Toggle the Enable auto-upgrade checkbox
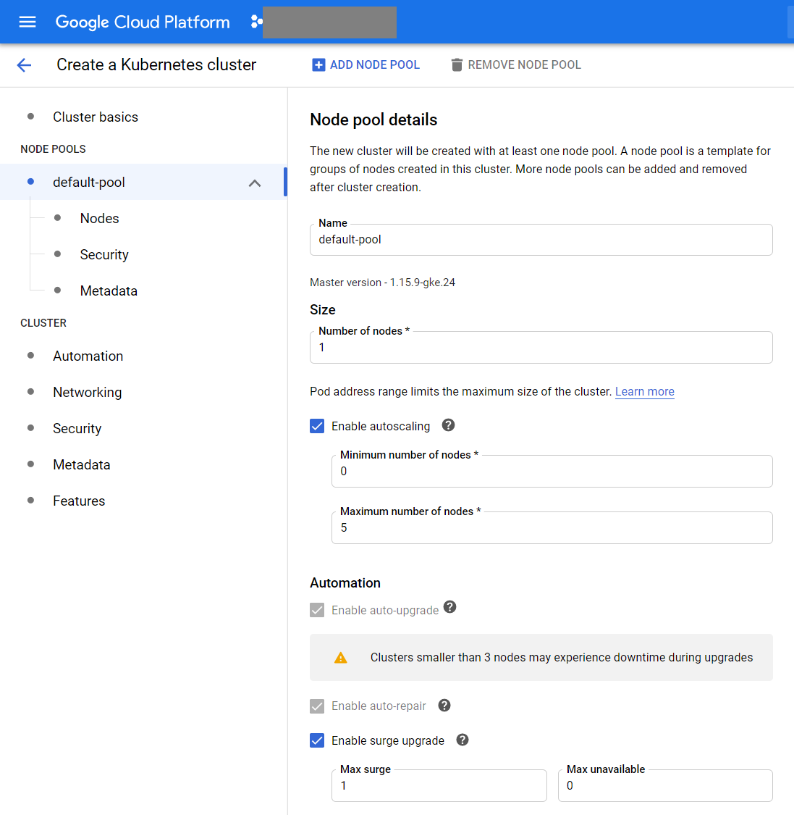794x815 pixels. click(317, 610)
